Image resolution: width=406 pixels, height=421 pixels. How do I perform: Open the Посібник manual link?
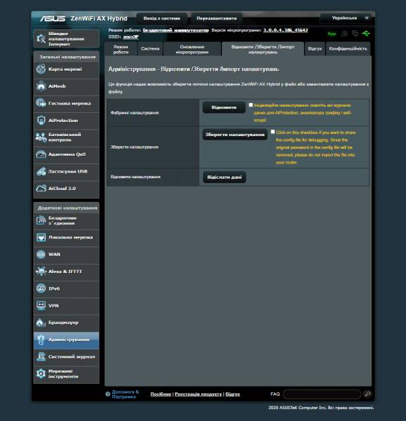click(x=161, y=394)
